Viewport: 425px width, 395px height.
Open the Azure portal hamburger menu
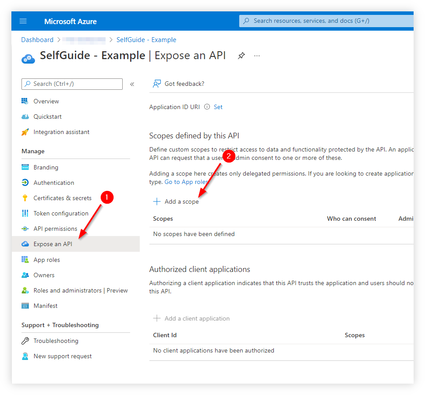point(23,21)
